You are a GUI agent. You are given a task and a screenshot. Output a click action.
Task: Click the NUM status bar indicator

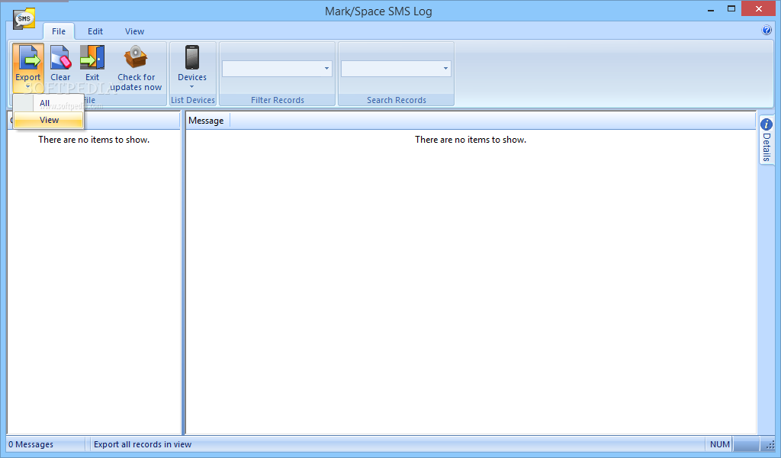(720, 444)
